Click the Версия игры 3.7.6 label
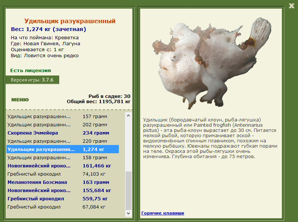Image resolution: width=298 pixels, height=222 pixels. pyautogui.click(x=32, y=80)
